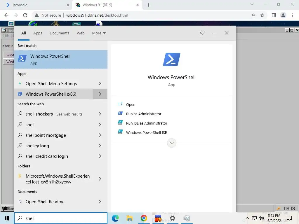The image size is (299, 224).
Task: Select Windows PowerShell (x86) result
Action: (x=54, y=94)
